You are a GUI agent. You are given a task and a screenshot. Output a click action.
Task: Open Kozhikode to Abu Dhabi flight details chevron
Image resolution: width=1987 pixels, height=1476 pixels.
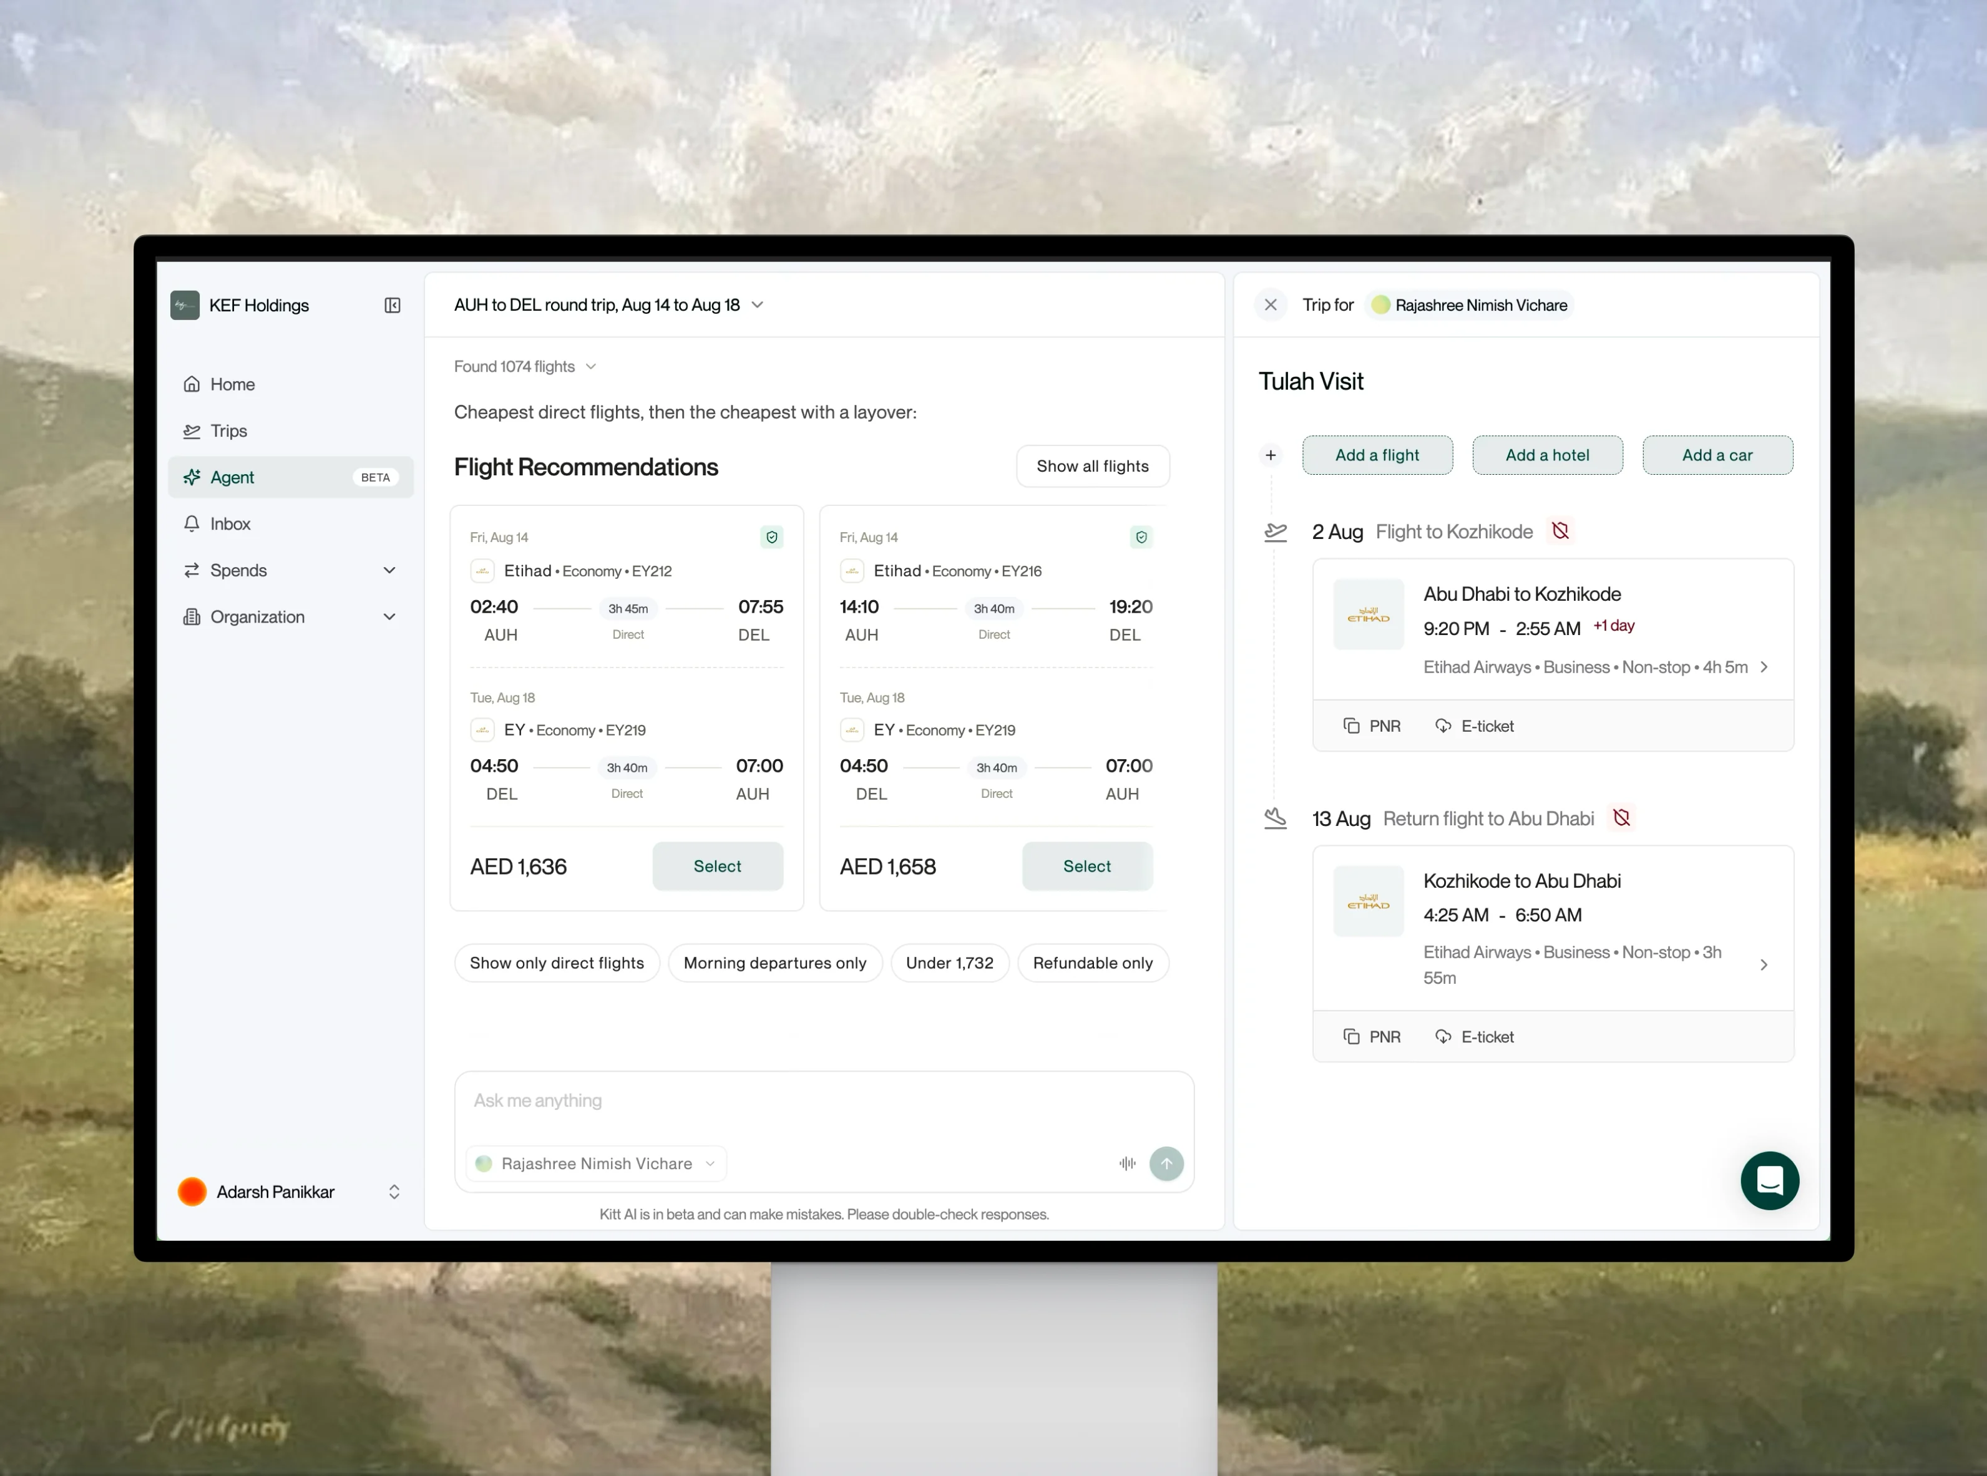[1764, 965]
